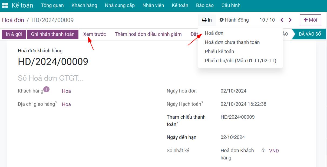The height and width of the screenshot is (167, 327).
Task: Open the Hành động actions menu
Action: [x=234, y=20]
